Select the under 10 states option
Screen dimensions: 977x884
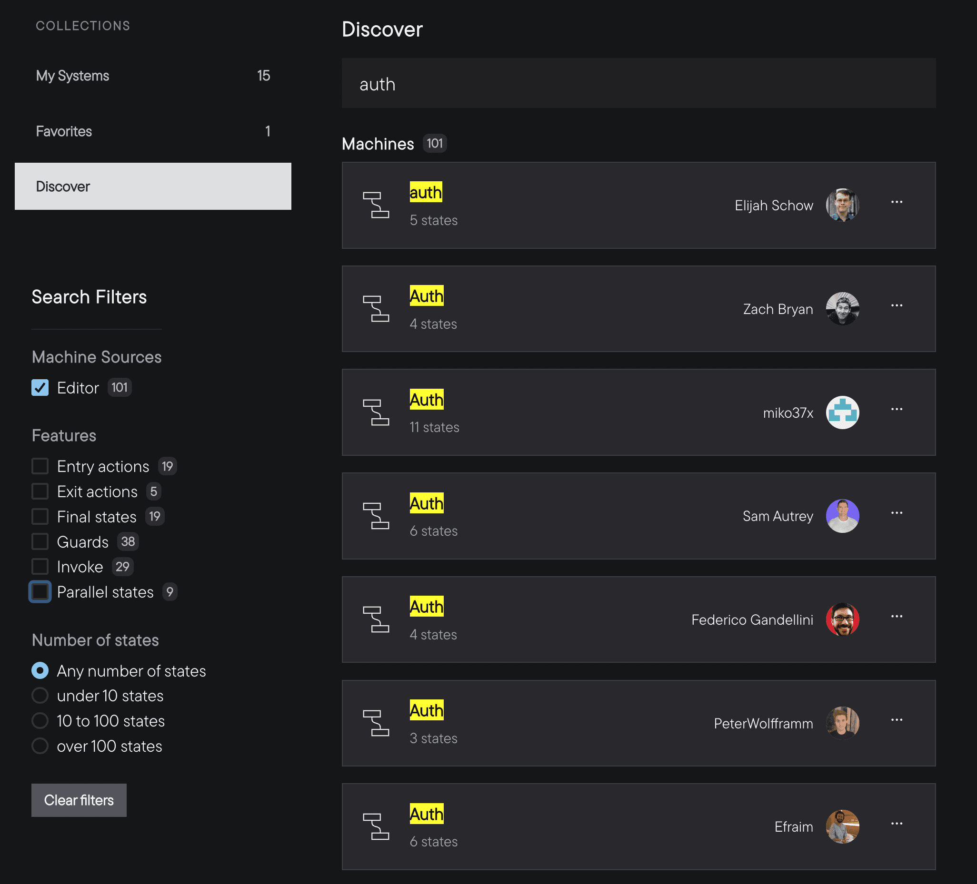40,696
